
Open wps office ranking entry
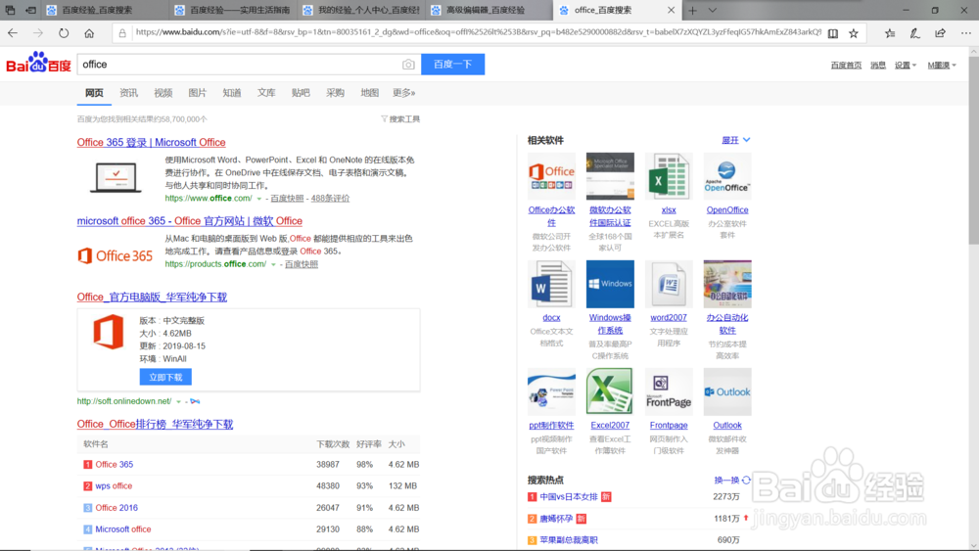click(x=114, y=485)
